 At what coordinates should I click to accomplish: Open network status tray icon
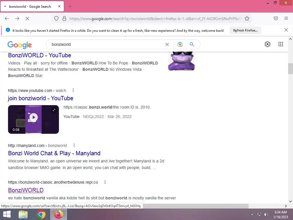point(259,215)
